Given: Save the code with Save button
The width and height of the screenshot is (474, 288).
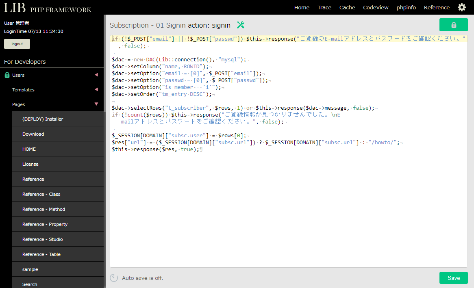Looking at the screenshot, I should 453,278.
